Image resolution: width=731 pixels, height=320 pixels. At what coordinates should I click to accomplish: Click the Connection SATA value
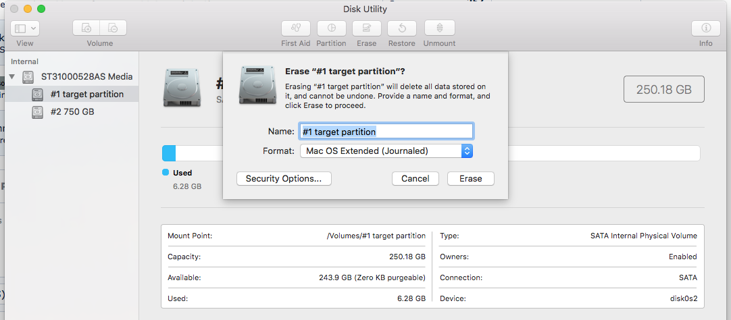[688, 277]
